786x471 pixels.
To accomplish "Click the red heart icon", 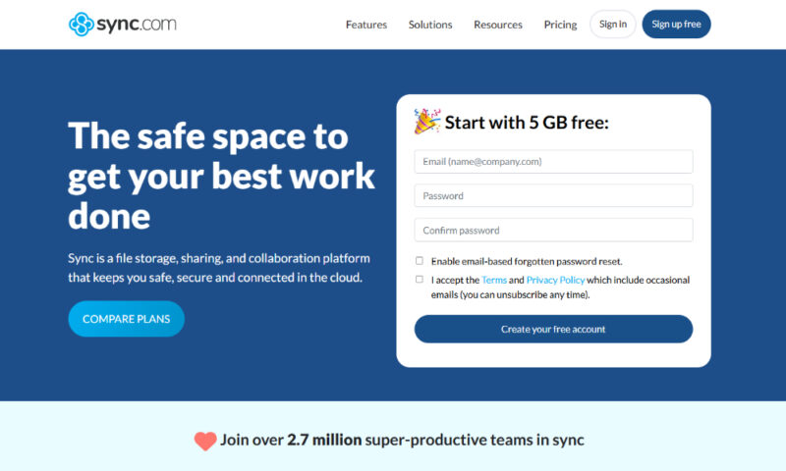I will (205, 441).
